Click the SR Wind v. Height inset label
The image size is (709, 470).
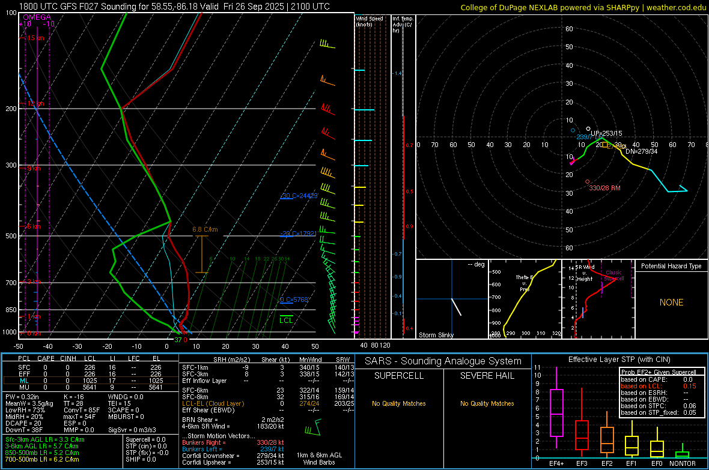pos(584,273)
